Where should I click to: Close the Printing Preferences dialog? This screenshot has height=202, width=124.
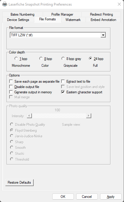(x=119, y=4)
